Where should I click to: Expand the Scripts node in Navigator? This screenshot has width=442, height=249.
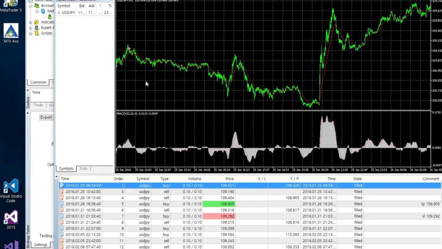pyautogui.click(x=31, y=34)
